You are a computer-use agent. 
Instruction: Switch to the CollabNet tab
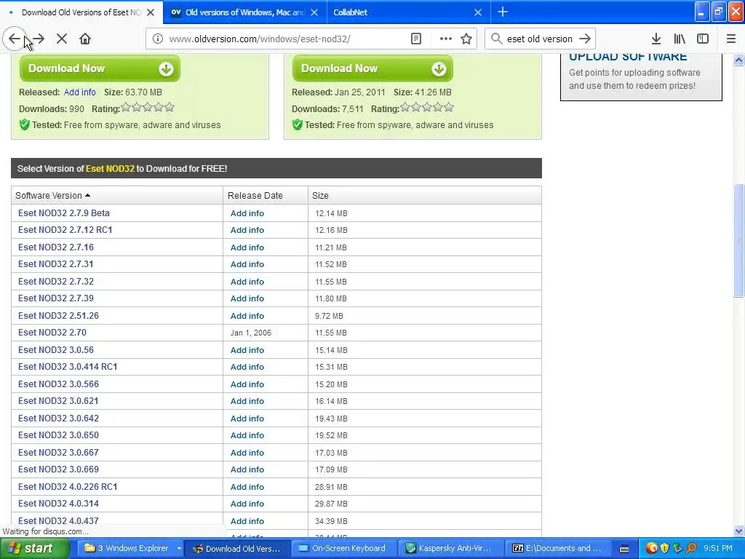409,12
